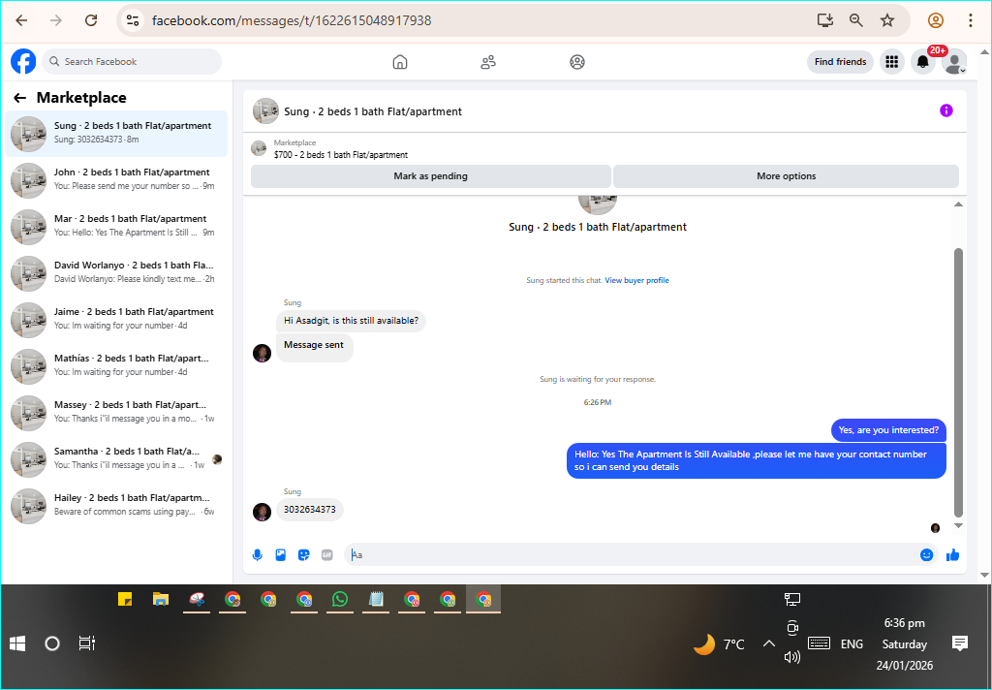This screenshot has height=690, width=992.
Task: Click the chat header listing thumbnail
Action: point(265,110)
